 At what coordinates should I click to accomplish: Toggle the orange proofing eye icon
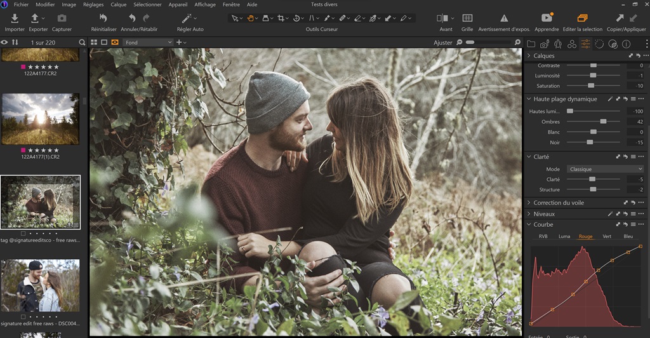pos(115,43)
